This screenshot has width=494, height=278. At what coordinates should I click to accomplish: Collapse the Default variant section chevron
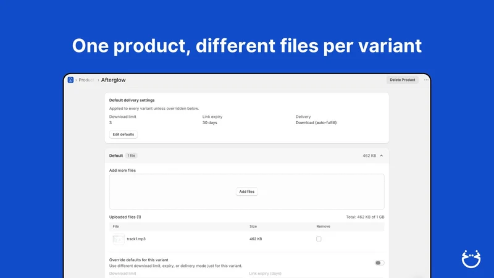click(x=381, y=156)
